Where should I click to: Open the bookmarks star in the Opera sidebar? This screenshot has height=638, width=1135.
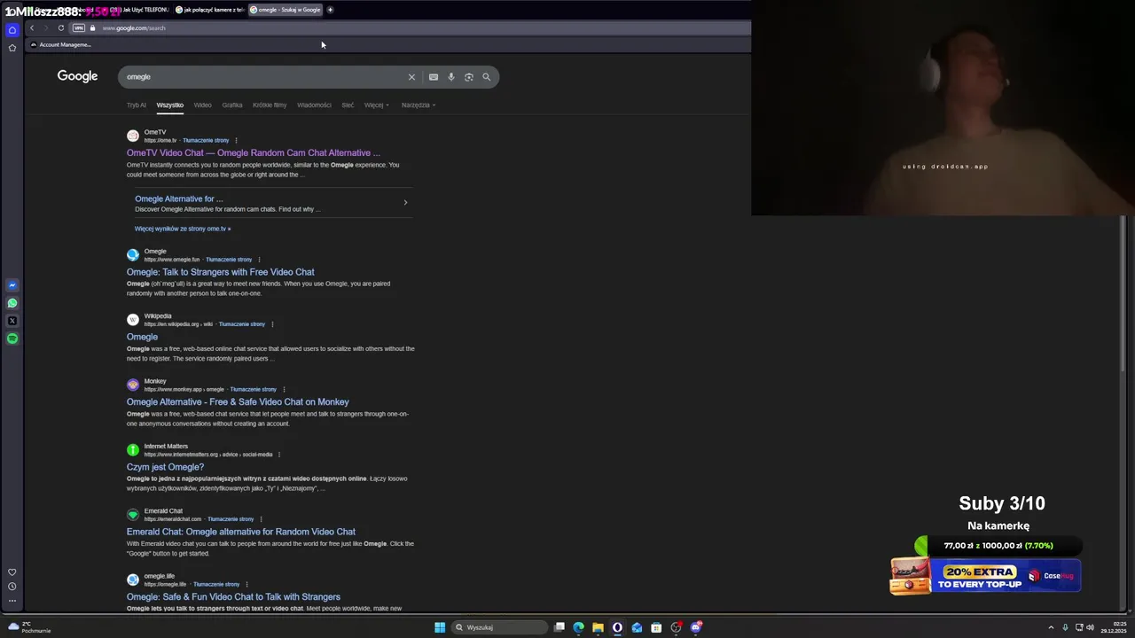[12, 48]
